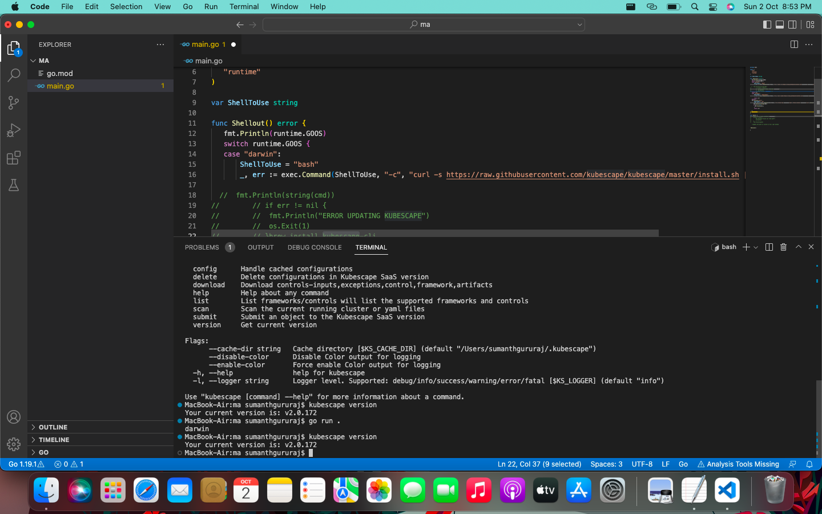Open the Selection menu
Image resolution: width=822 pixels, height=514 pixels.
coord(126,7)
